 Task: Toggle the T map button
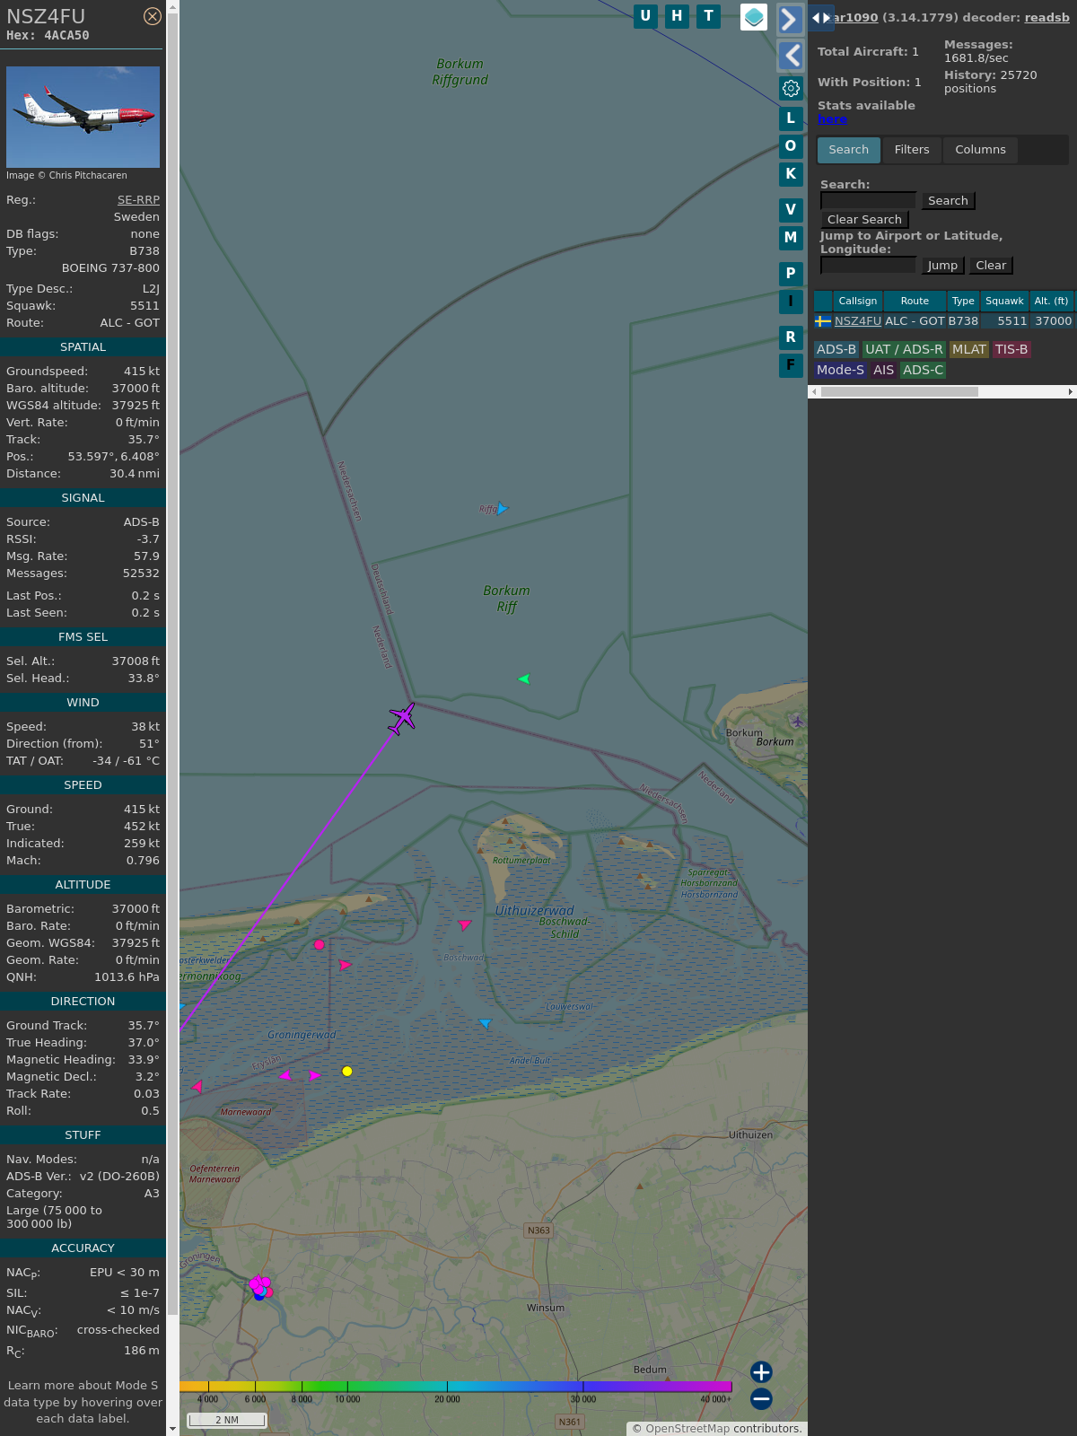[709, 16]
